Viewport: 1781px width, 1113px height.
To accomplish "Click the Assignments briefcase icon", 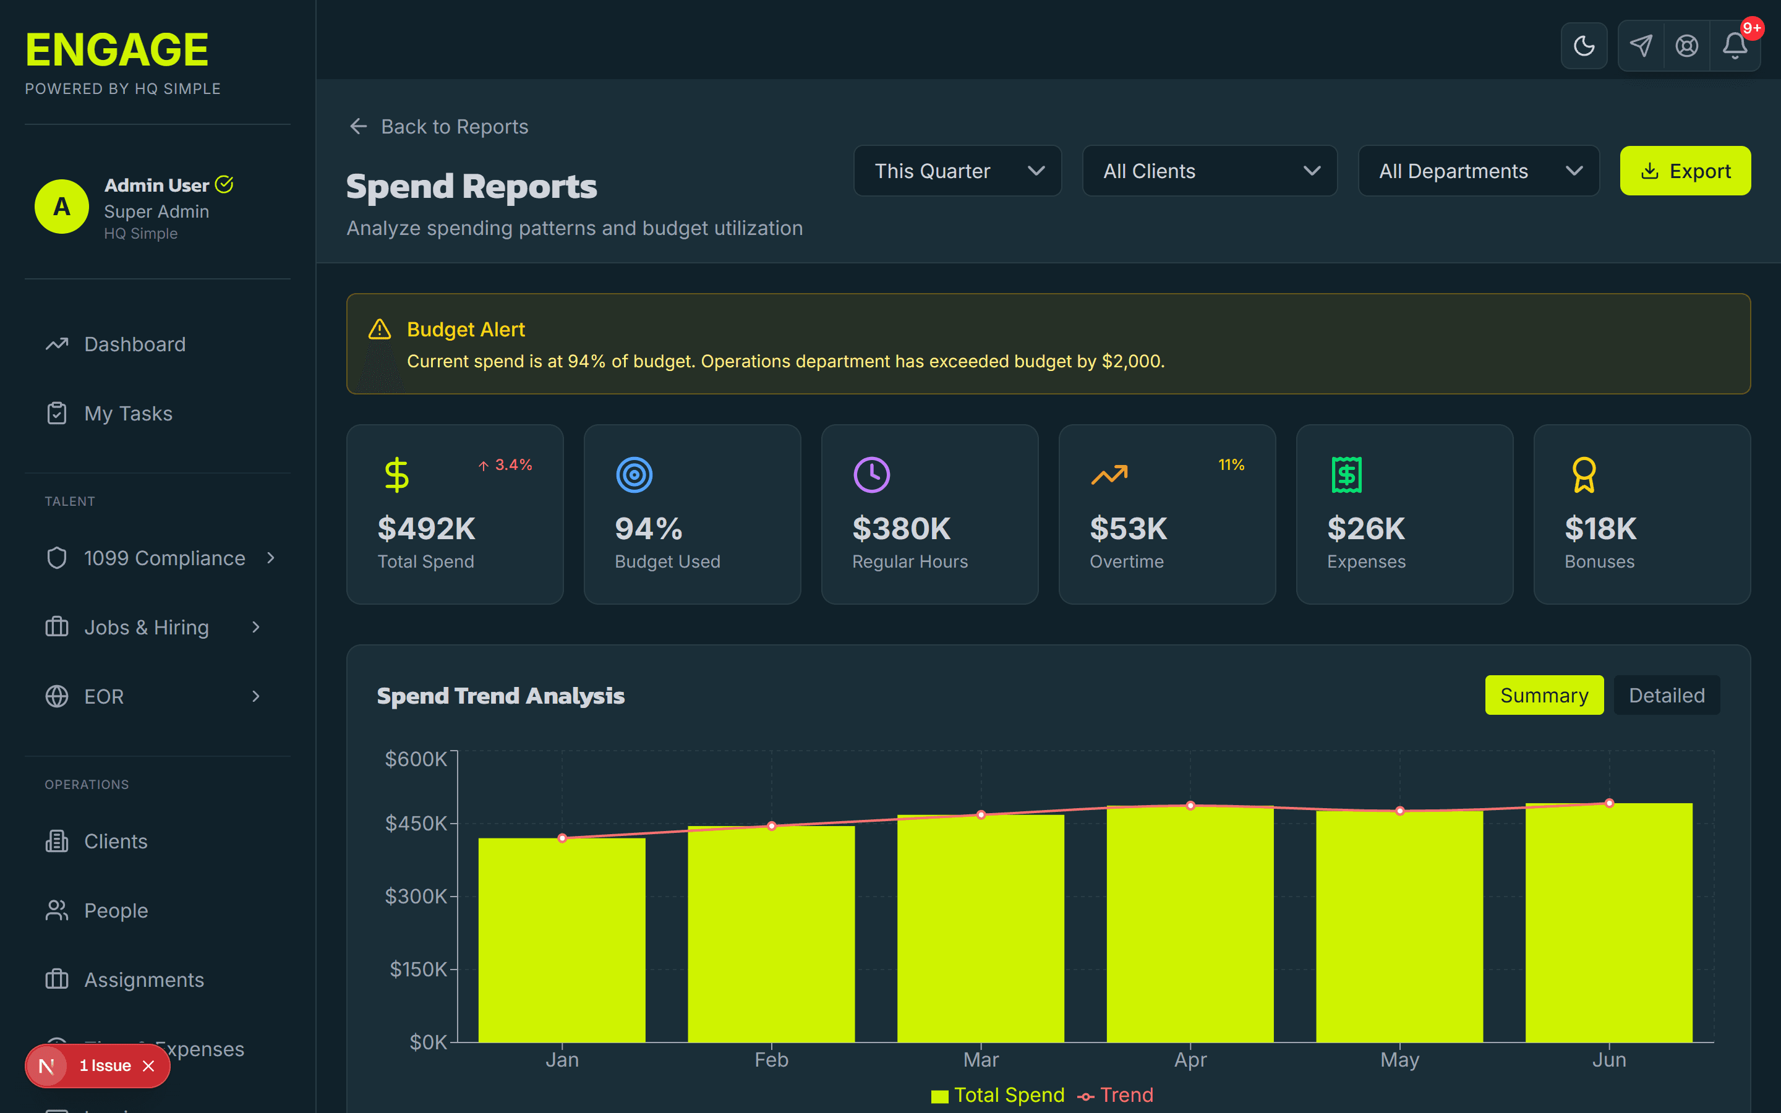I will tap(57, 980).
